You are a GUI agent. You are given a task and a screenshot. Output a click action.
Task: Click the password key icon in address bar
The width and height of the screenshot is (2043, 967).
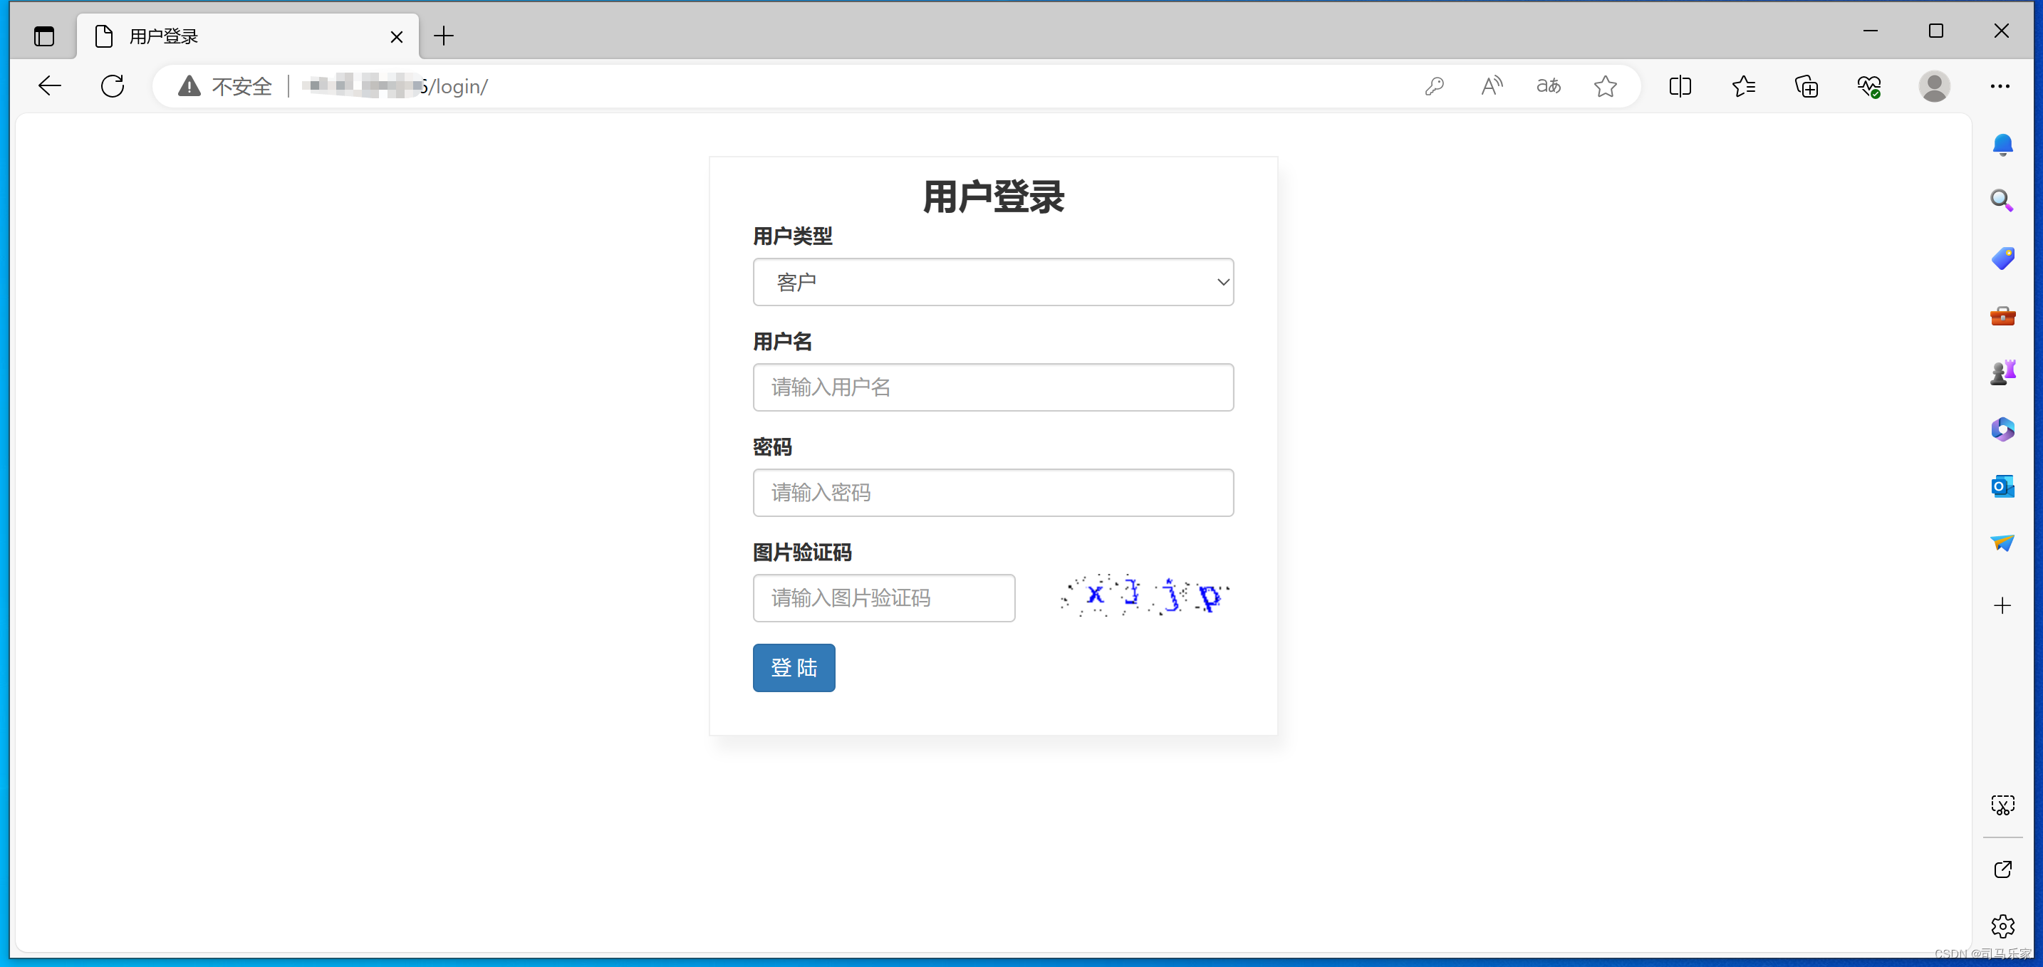point(1434,85)
